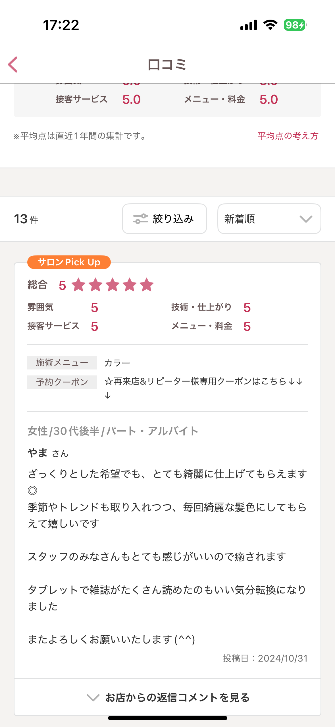Viewport: 335px width, 727px height.
Task: Tap the 施術メニュー label
Action: click(x=62, y=363)
